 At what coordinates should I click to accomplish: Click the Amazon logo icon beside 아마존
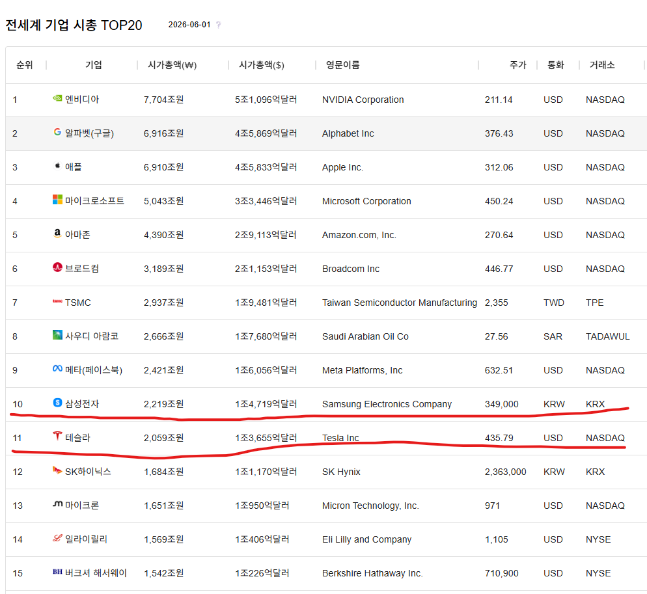(x=57, y=233)
